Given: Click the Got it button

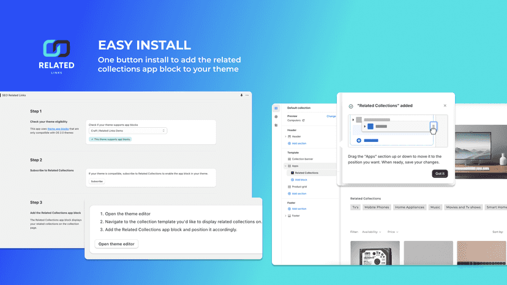Looking at the screenshot, I should [x=440, y=174].
